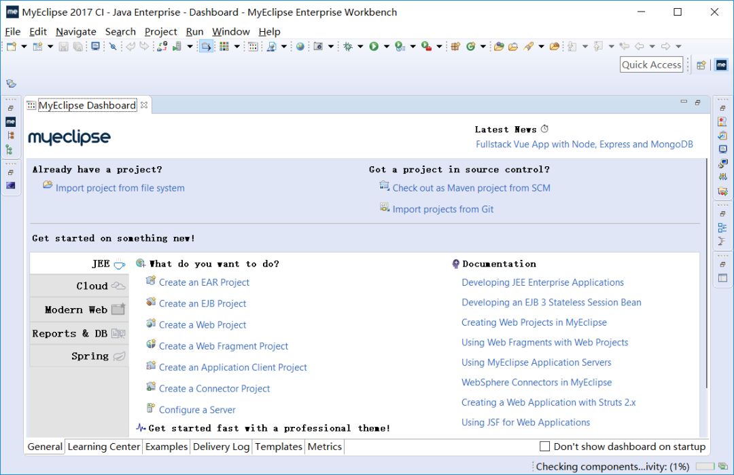Viewport: 734px width, 475px height.
Task: Click the Checking components status text
Action: click(612, 466)
